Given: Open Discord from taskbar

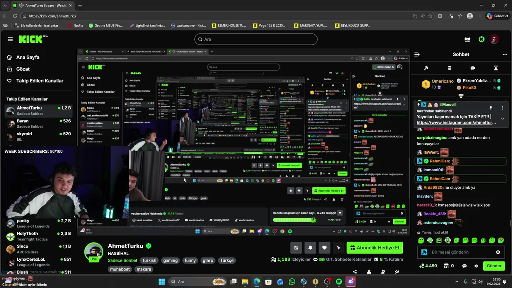Looking at the screenshot, I should point(351,282).
